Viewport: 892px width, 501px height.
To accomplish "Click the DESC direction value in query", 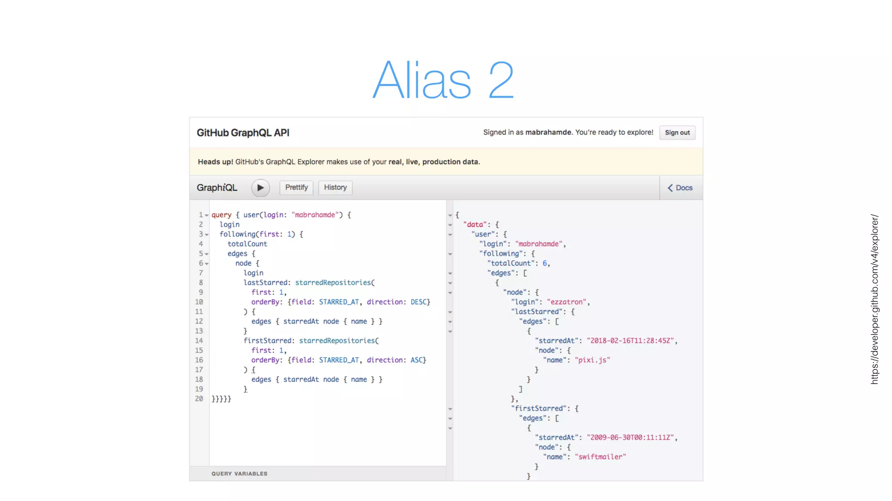I will pyautogui.click(x=419, y=302).
